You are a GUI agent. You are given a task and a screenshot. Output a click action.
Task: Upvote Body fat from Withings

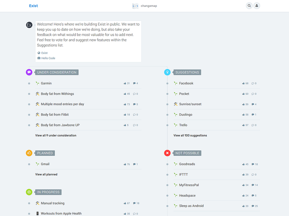click(125, 94)
